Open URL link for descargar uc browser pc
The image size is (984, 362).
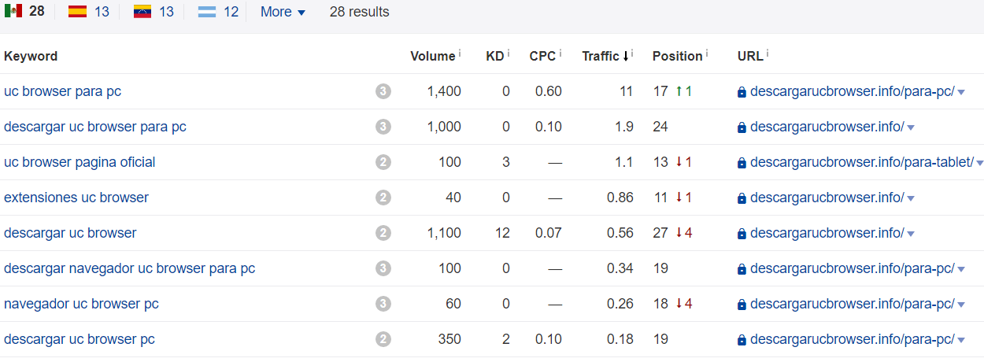(852, 339)
